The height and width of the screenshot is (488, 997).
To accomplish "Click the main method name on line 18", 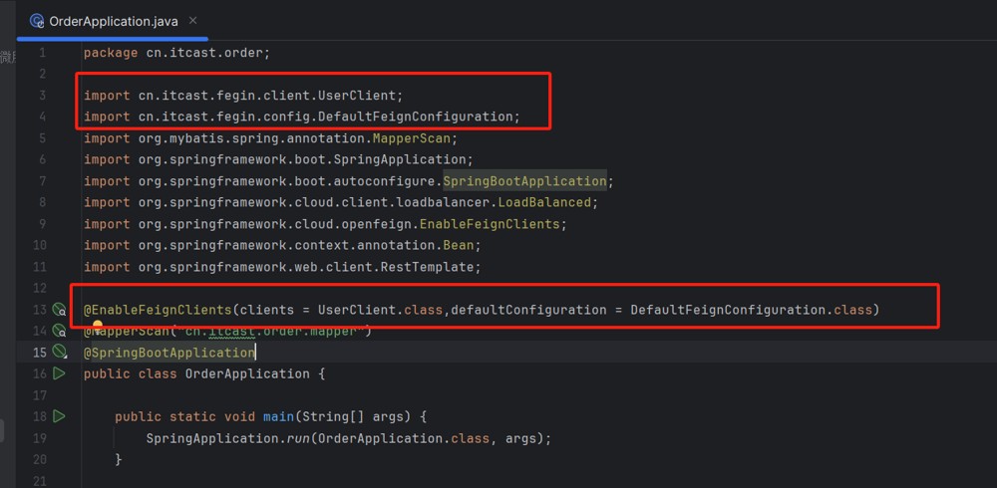I will [278, 416].
